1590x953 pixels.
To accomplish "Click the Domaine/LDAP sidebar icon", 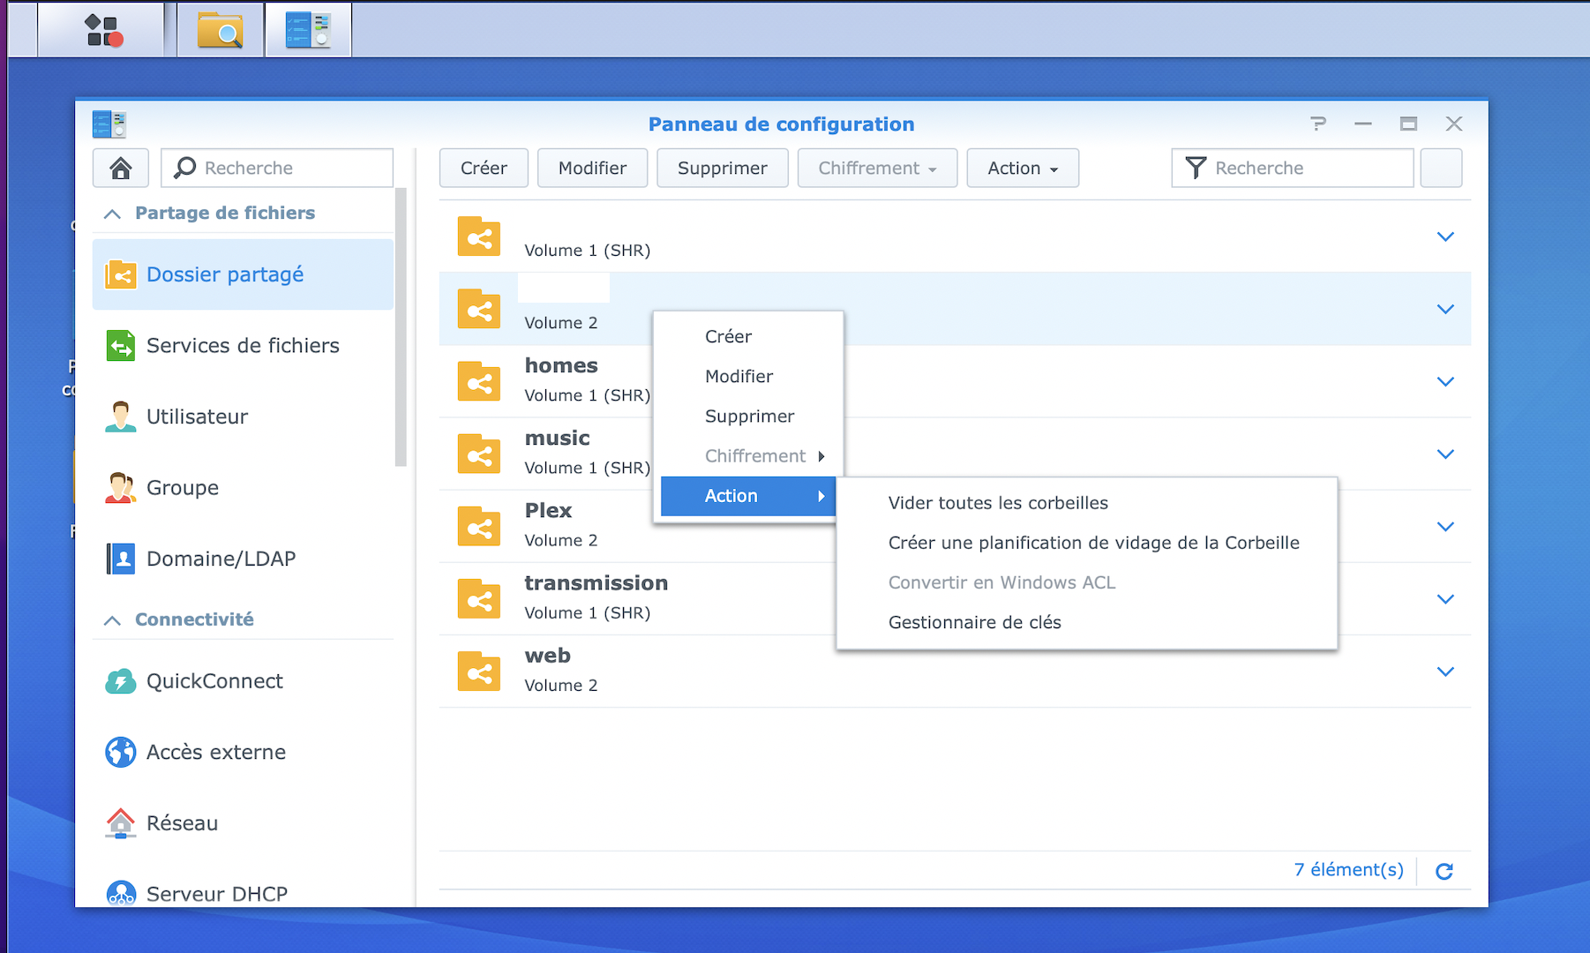I will (121, 559).
